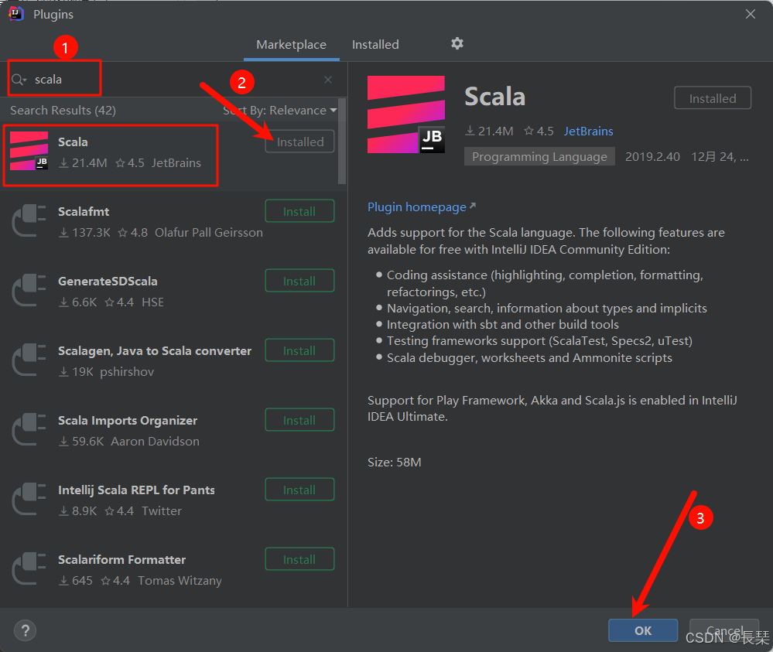This screenshot has width=773, height=652.
Task: Click the Size: 58M text
Action: [x=395, y=463]
